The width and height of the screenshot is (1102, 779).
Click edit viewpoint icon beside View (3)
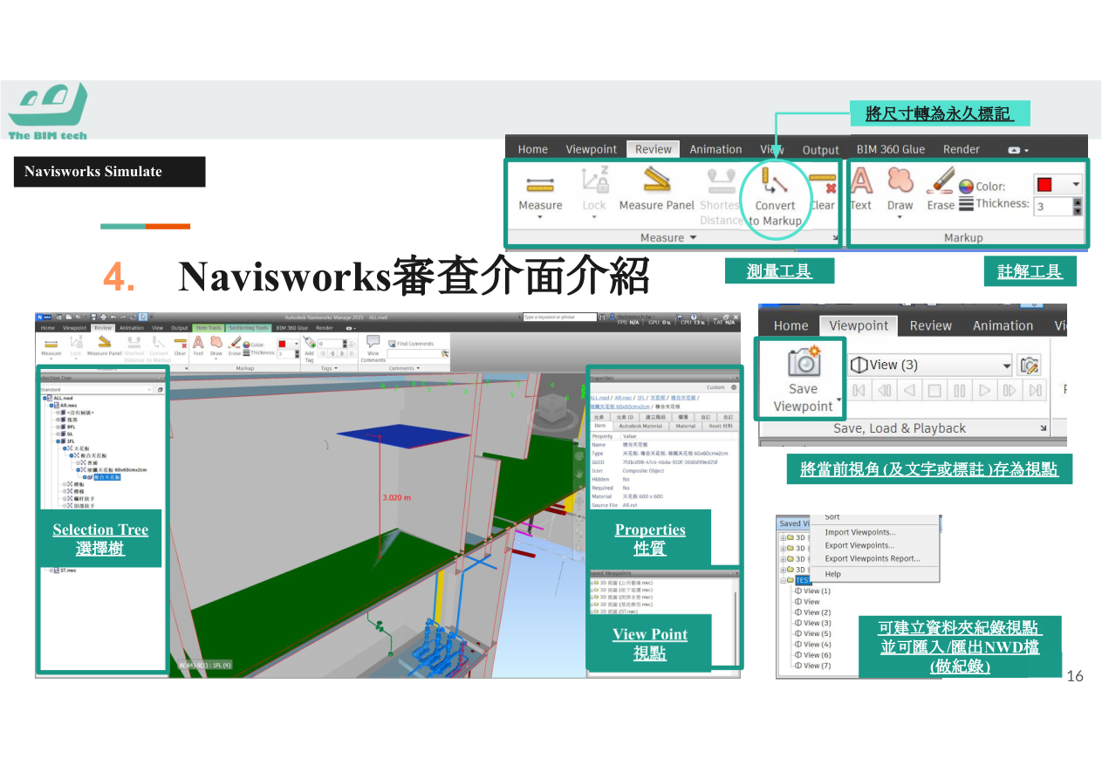(1030, 365)
